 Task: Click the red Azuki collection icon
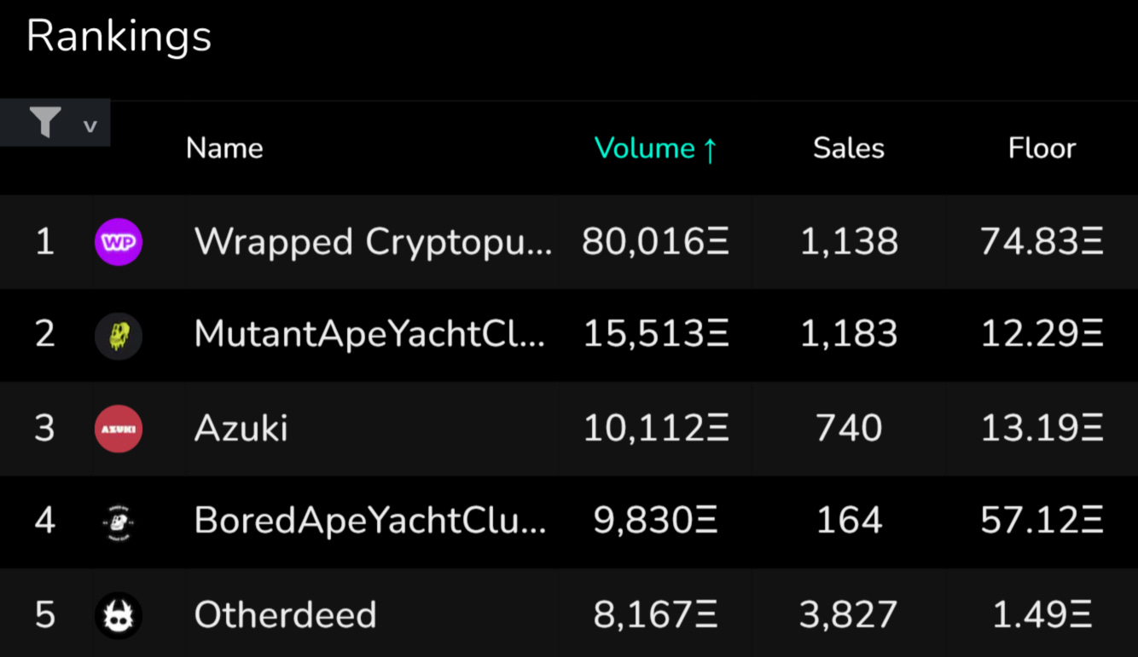119,428
